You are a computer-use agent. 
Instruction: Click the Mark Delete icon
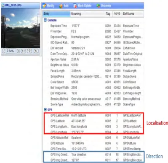[x=75, y=6]
